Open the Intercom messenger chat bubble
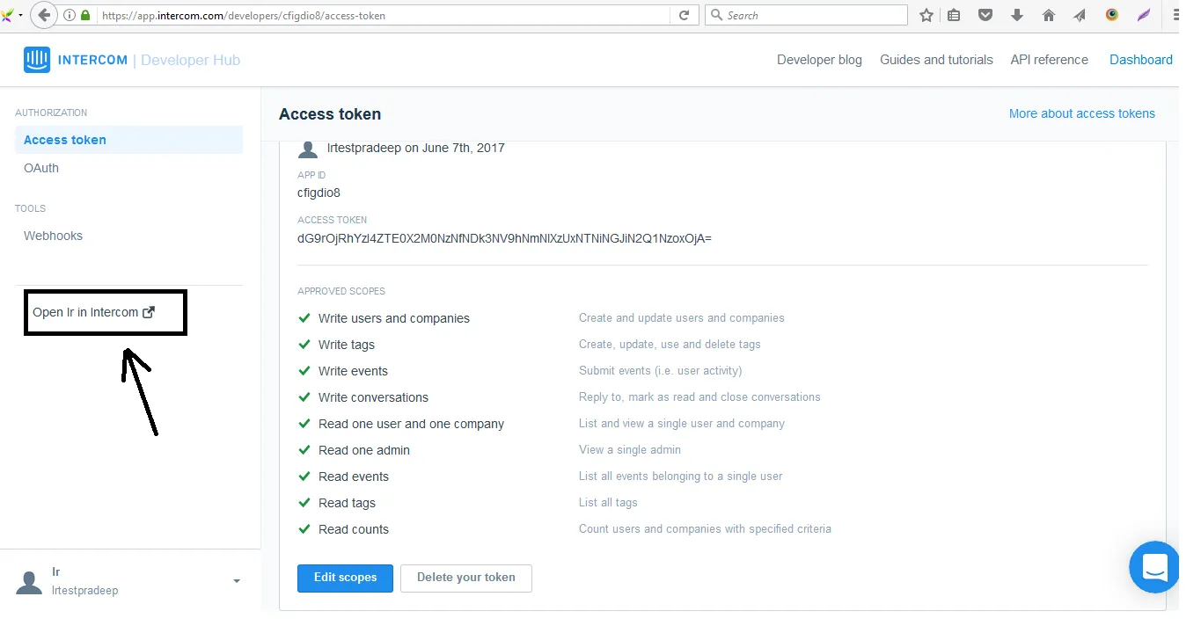The width and height of the screenshot is (1201, 633). [1153, 567]
